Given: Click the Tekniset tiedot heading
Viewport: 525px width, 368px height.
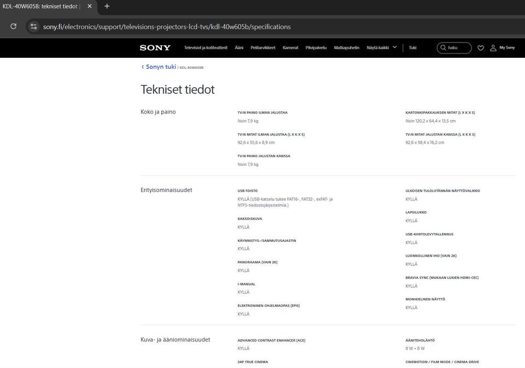Looking at the screenshot, I should click(x=177, y=90).
